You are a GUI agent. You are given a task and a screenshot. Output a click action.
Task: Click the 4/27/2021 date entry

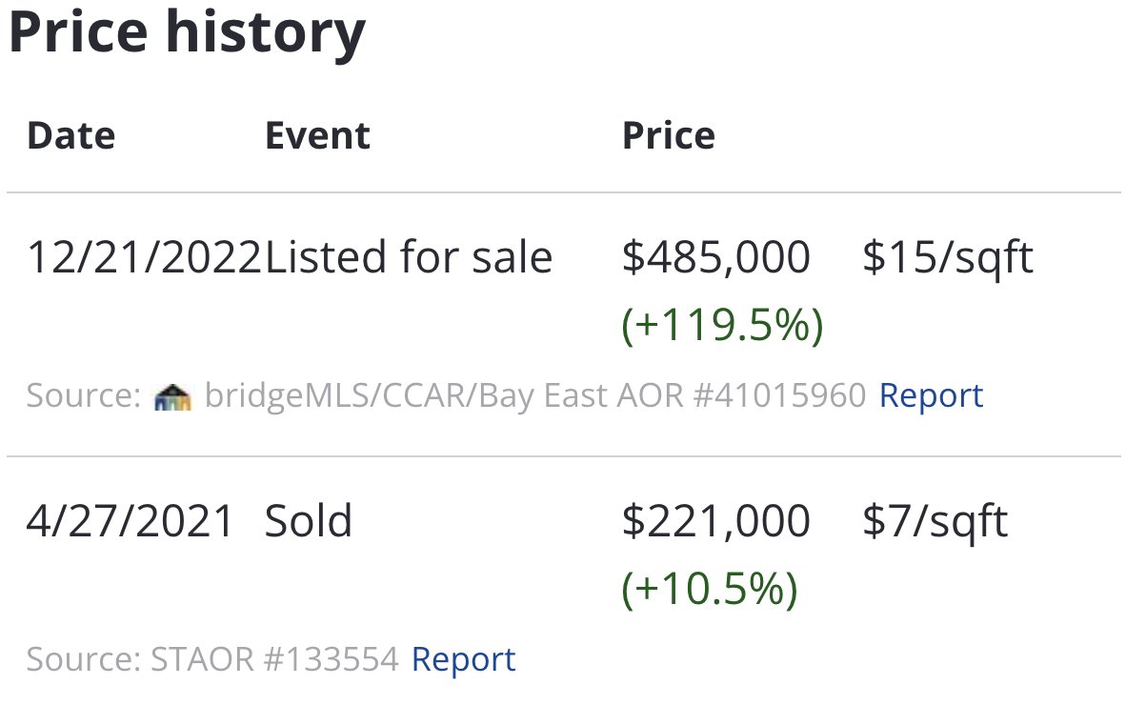pos(131,521)
